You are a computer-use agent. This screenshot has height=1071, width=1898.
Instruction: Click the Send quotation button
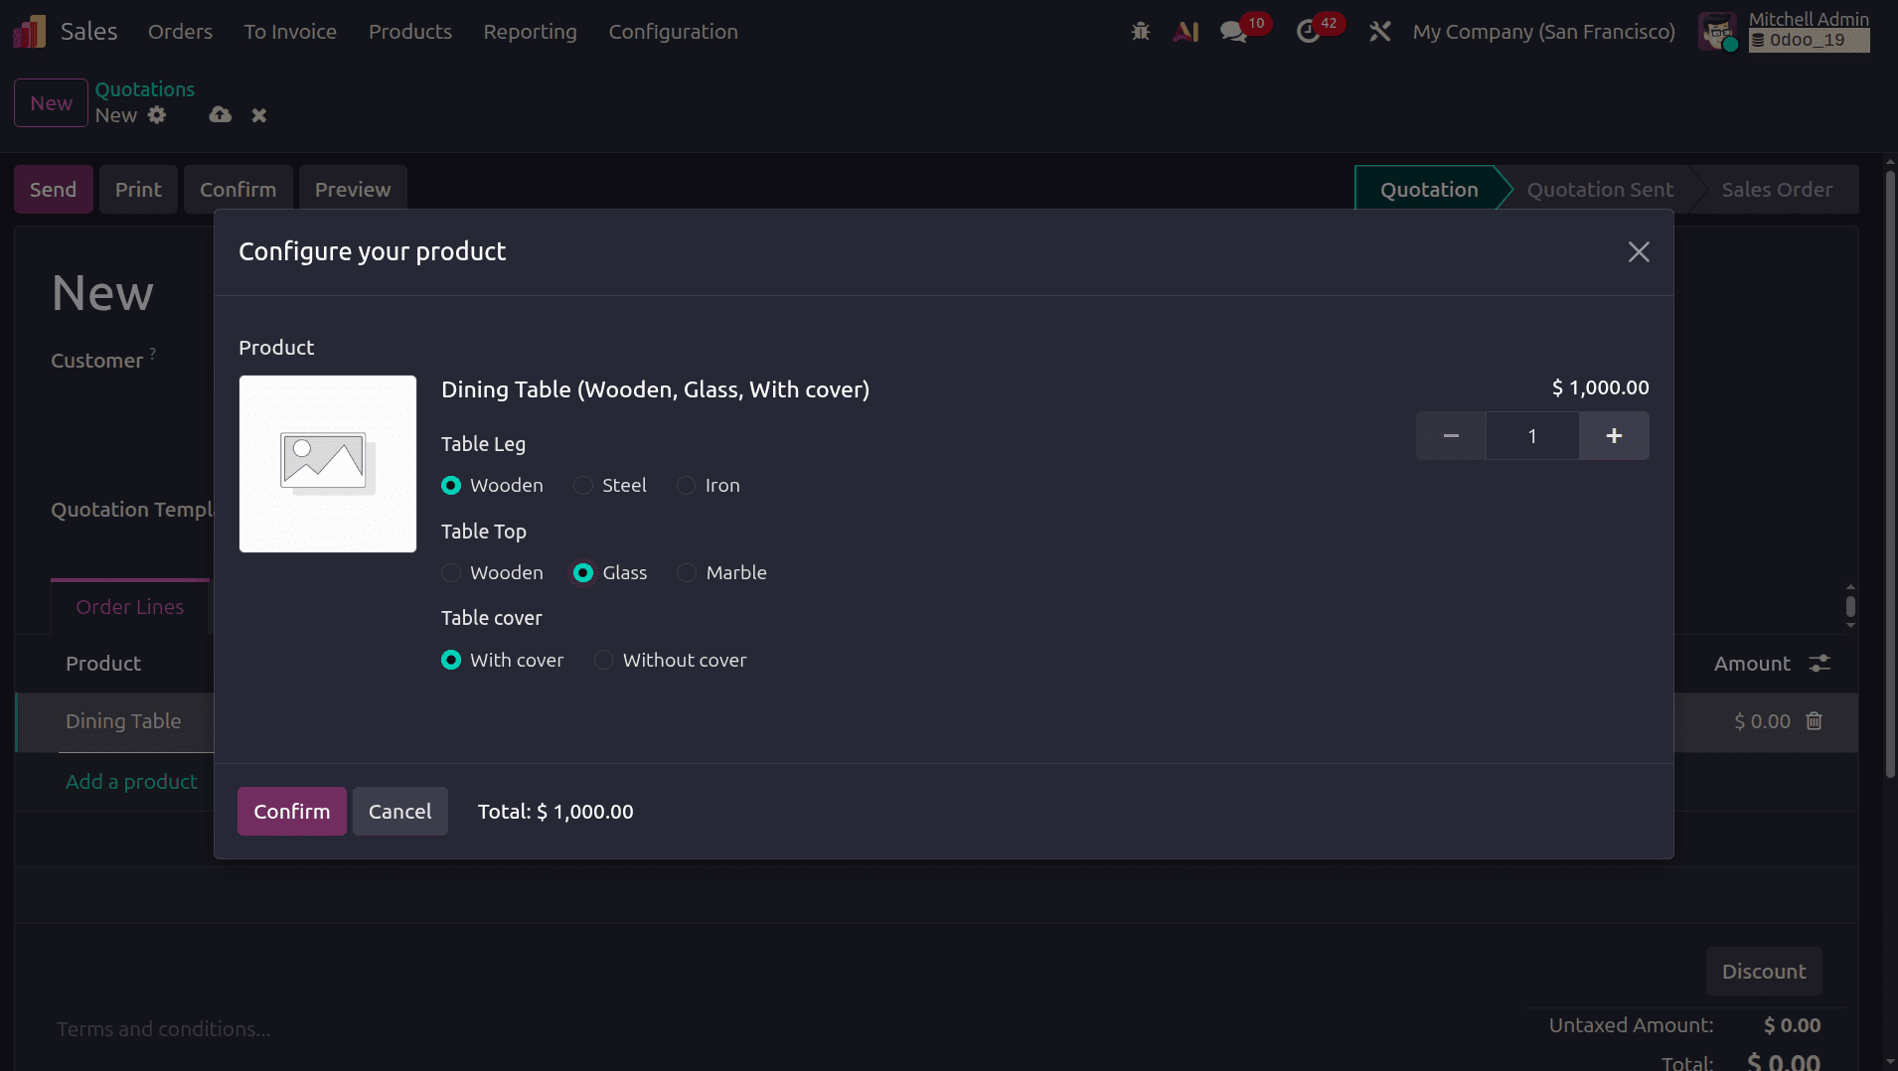54,190
